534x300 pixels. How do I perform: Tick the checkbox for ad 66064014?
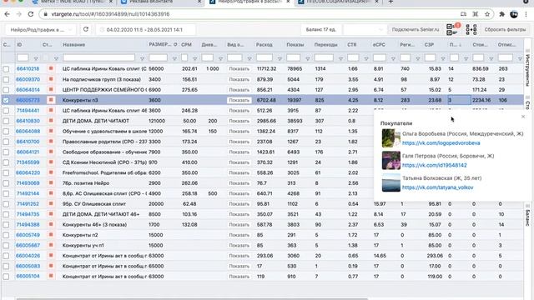tap(6, 90)
